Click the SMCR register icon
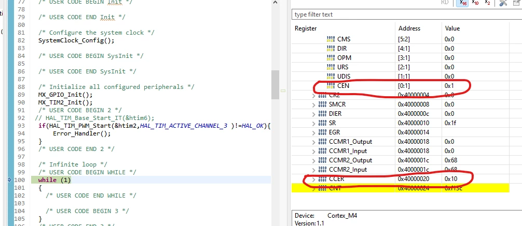 (x=323, y=104)
